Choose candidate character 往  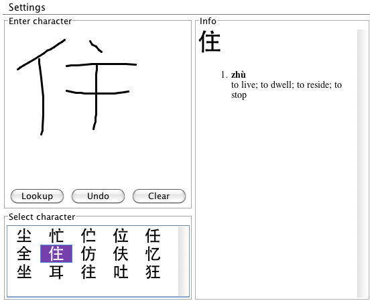[88, 272]
